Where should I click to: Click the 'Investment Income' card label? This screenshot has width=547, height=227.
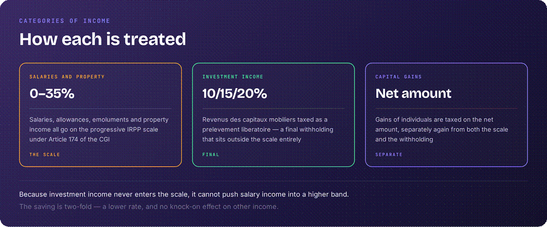pyautogui.click(x=233, y=77)
